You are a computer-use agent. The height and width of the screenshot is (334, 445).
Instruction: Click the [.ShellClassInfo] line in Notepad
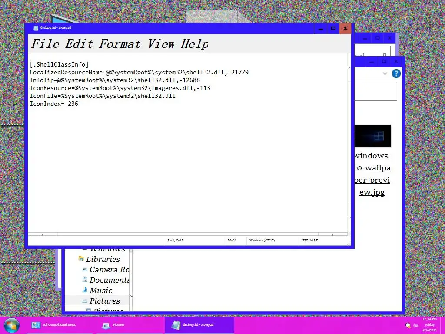click(59, 64)
